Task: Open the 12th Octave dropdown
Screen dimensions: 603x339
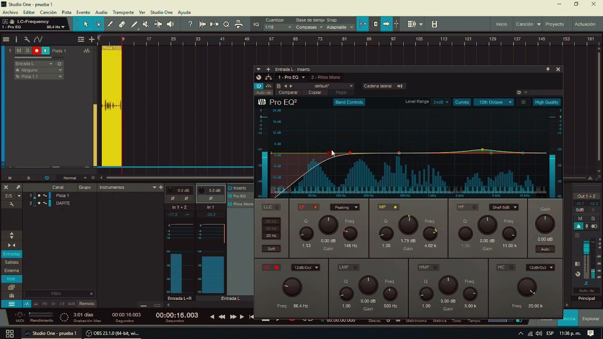Action: pyautogui.click(x=495, y=102)
